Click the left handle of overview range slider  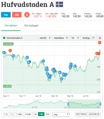point(68,104)
